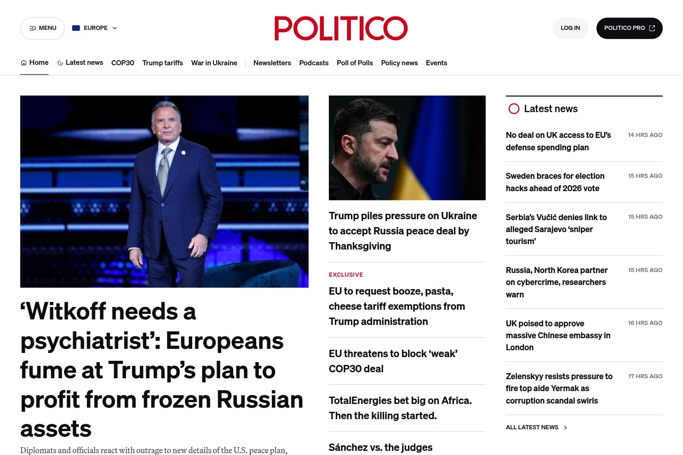Read the EU booze pasta cheese tariff article
Viewport: 683px width, 455px height.
tap(397, 306)
